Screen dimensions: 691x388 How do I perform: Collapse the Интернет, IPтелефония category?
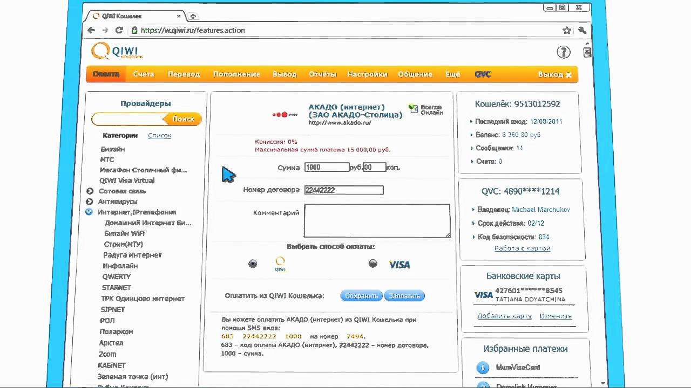[x=90, y=212]
